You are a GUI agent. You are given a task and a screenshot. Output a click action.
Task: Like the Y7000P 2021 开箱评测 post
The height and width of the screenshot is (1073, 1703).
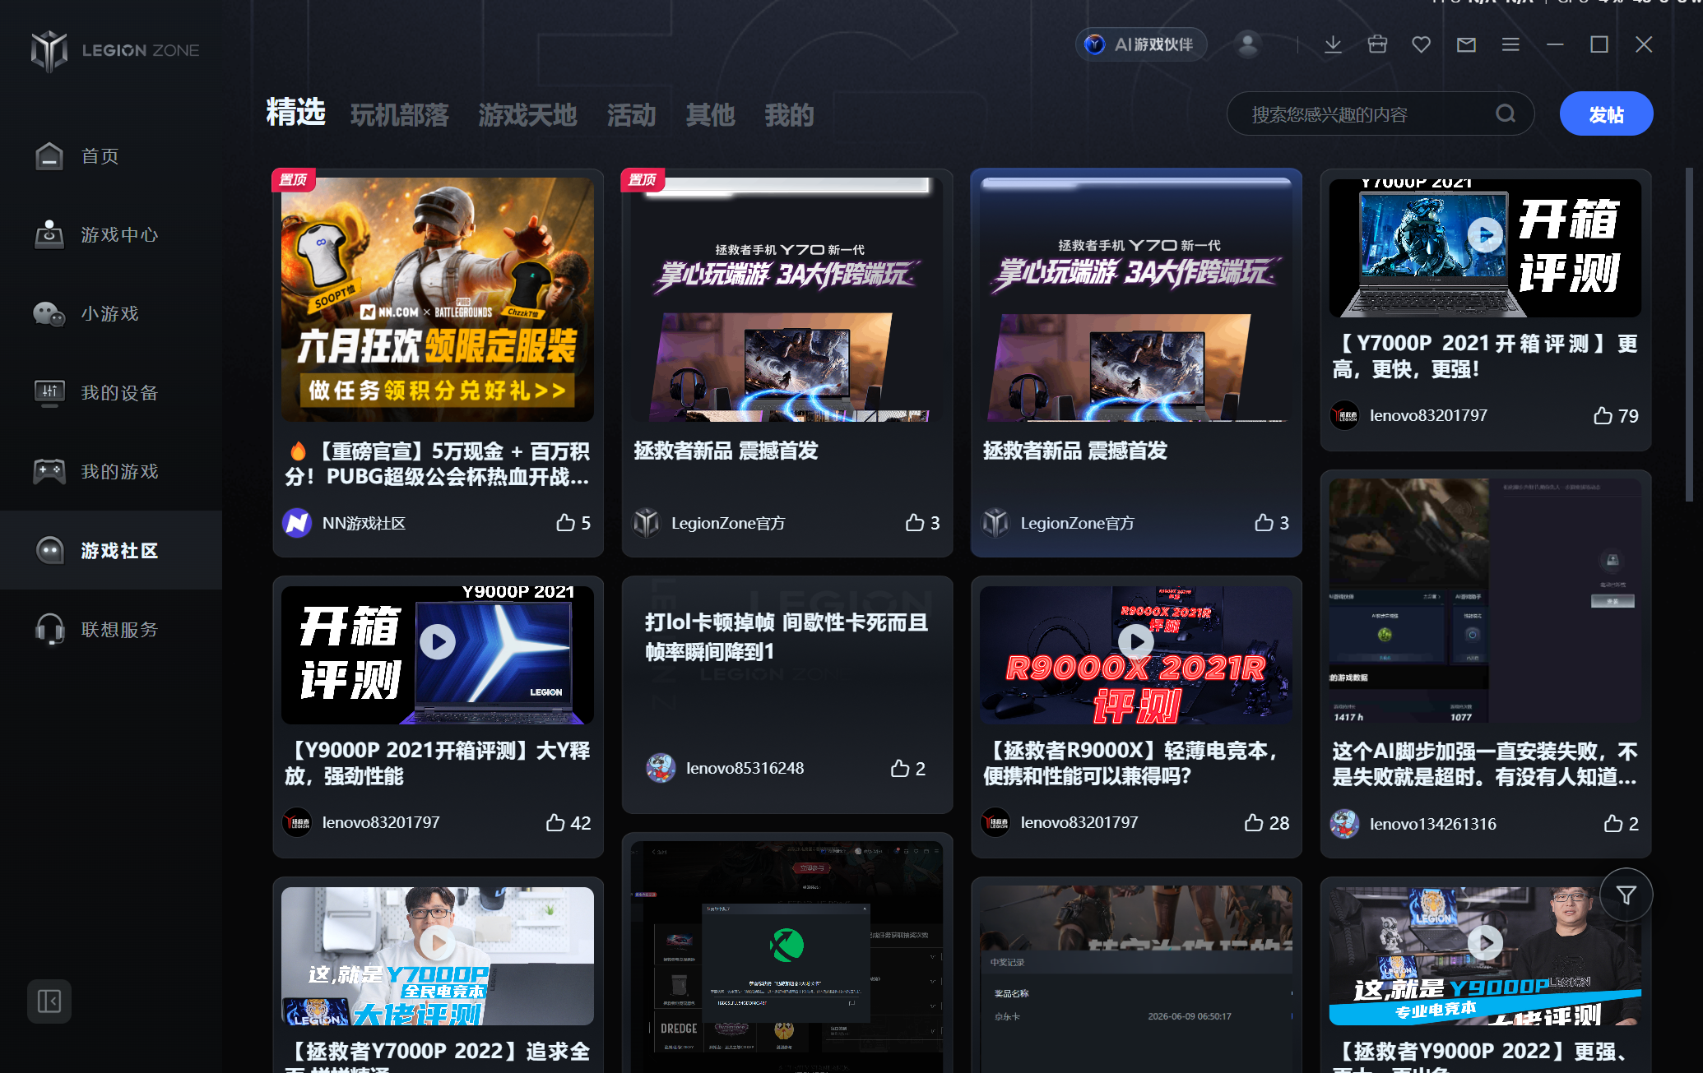[1615, 415]
